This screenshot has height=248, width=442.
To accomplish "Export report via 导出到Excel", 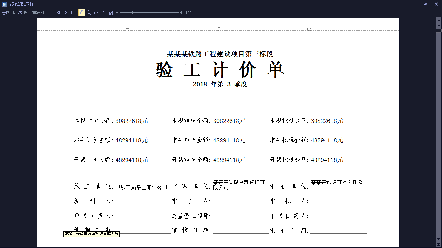I will pyautogui.click(x=31, y=13).
